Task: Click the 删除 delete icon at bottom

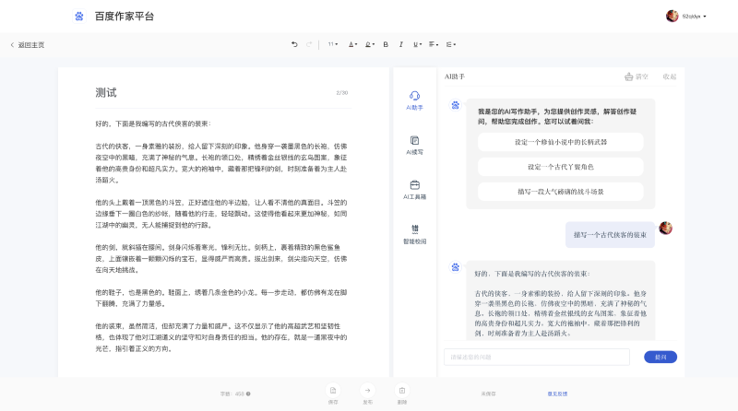Action: point(402,393)
